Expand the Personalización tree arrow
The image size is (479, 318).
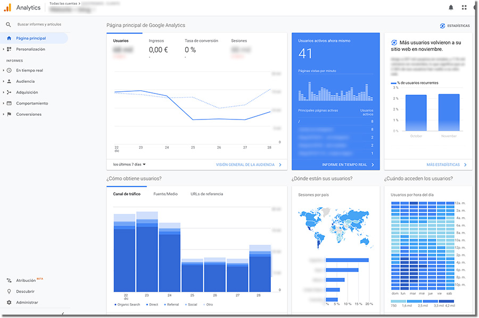click(3, 49)
